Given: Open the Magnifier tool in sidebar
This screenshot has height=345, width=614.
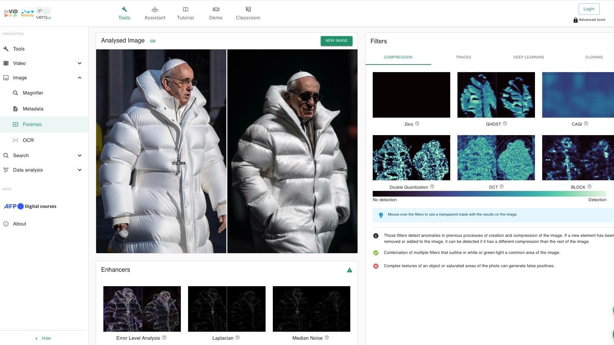Looking at the screenshot, I should click(x=33, y=93).
